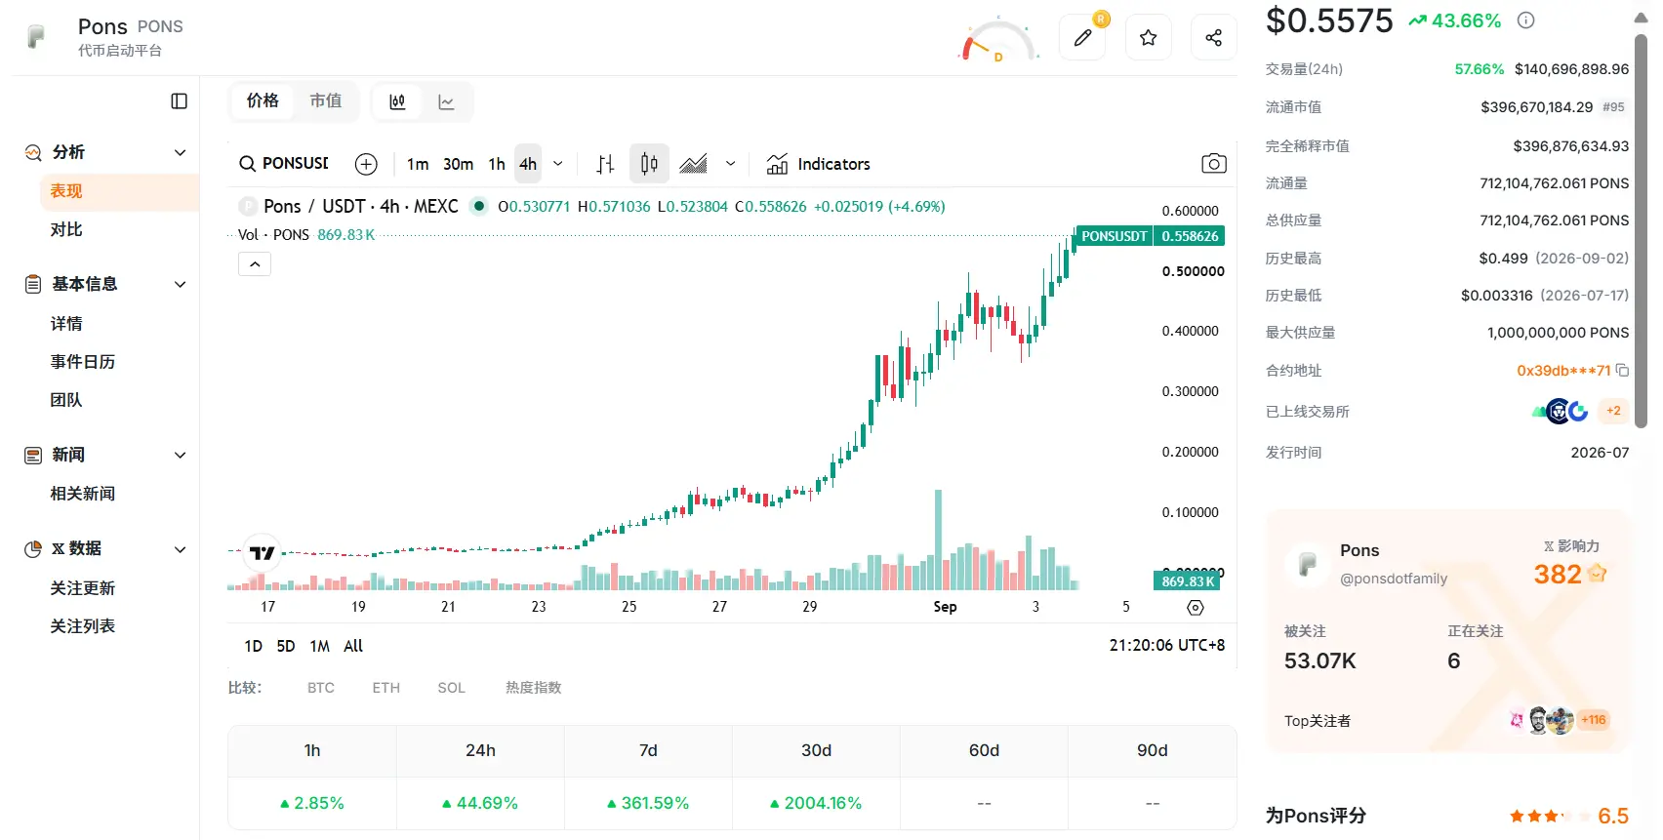Image resolution: width=1663 pixels, height=840 pixels.
Task: Open the timeframe dropdown arrow
Action: pyautogui.click(x=558, y=164)
